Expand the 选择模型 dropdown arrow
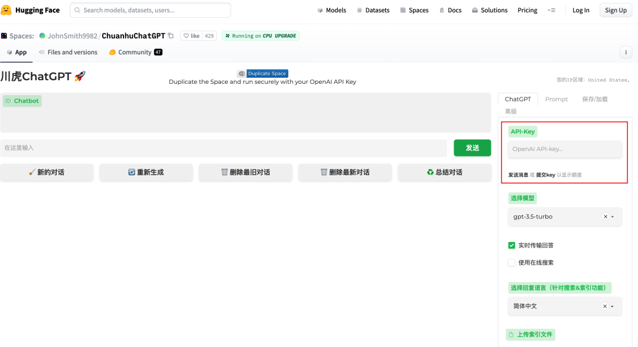This screenshot has width=638, height=347. pyautogui.click(x=613, y=217)
